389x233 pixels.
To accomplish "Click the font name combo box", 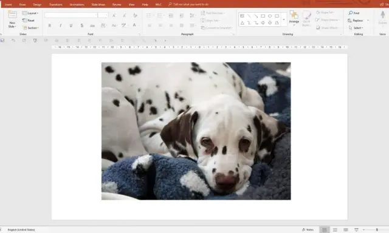I will pyautogui.click(x=71, y=15).
